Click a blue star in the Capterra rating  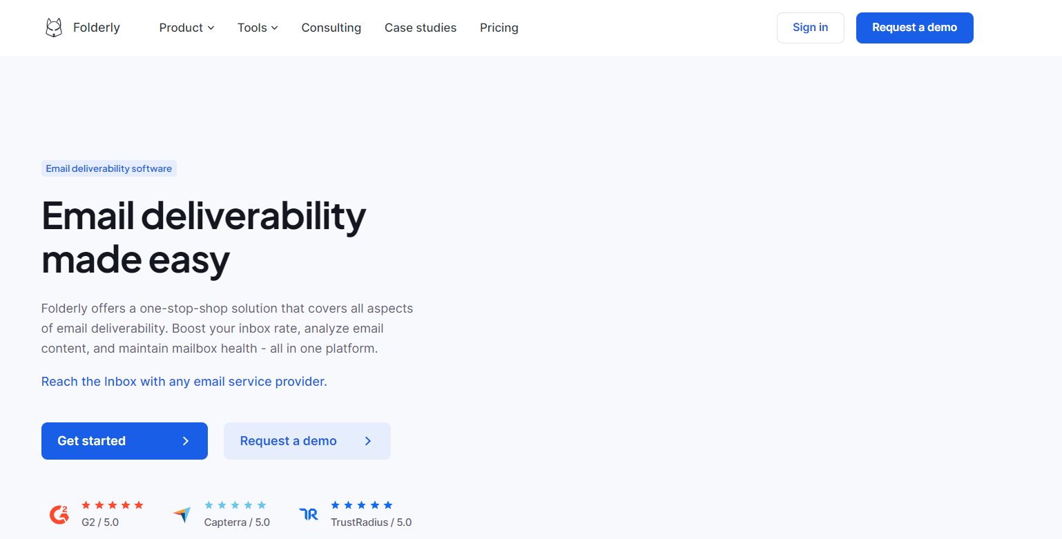coord(235,504)
